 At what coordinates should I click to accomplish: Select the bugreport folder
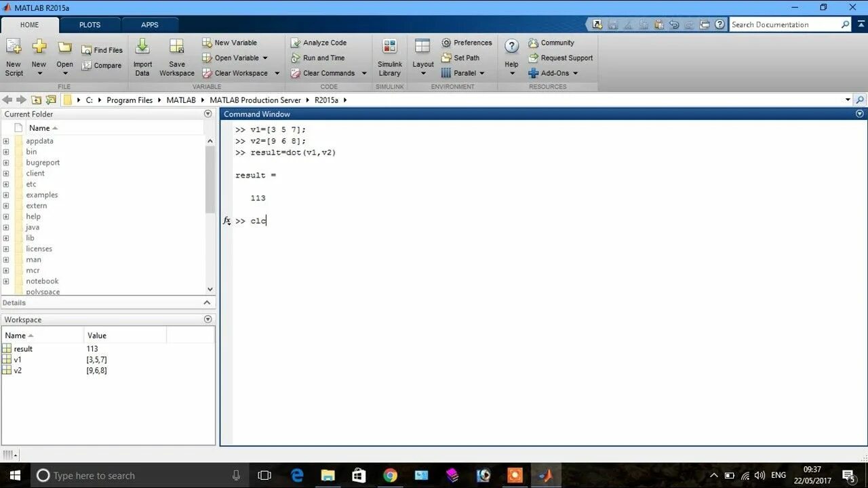coord(43,163)
